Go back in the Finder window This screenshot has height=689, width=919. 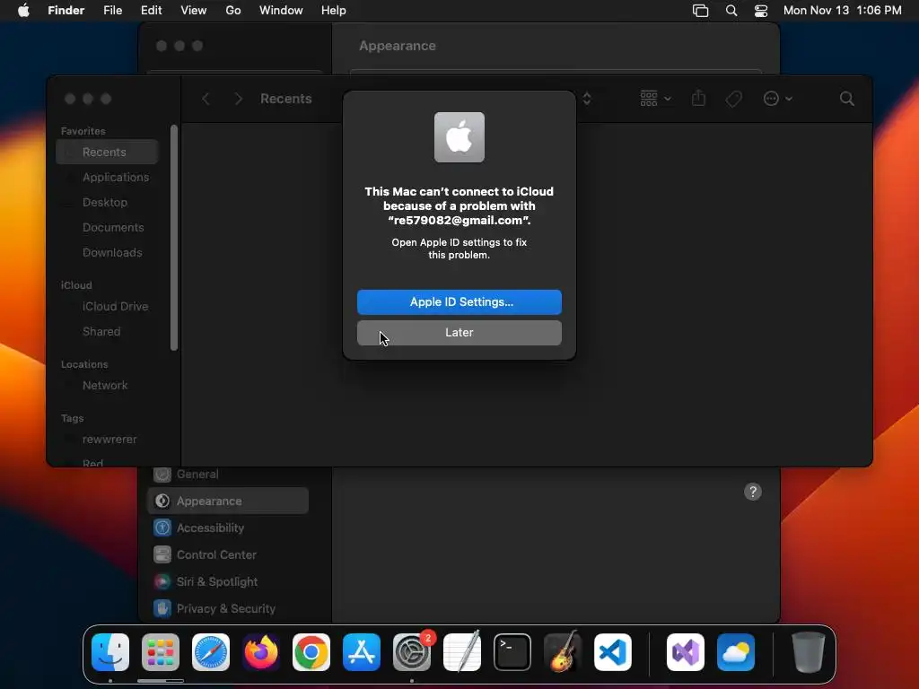pyautogui.click(x=206, y=99)
